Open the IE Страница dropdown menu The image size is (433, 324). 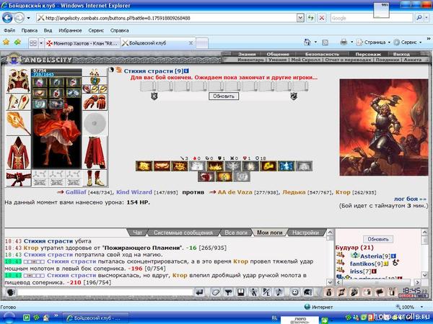coord(374,42)
